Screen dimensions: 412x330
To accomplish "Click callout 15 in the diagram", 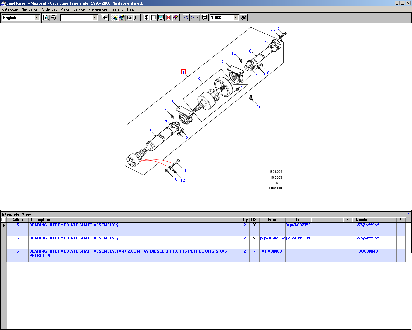I will 259,107.
